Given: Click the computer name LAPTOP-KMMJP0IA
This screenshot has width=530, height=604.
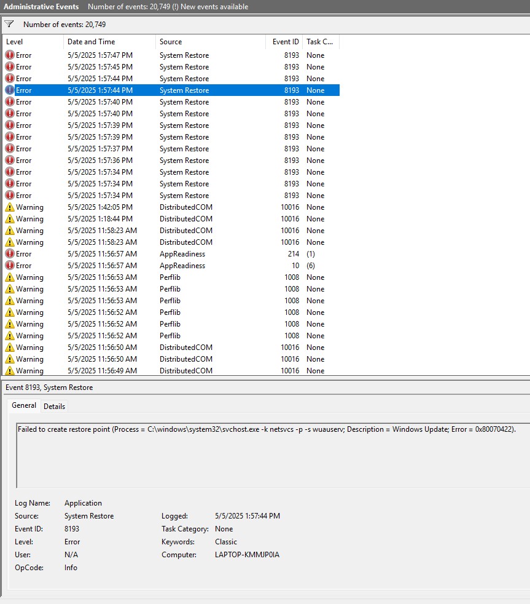Looking at the screenshot, I should (247, 555).
